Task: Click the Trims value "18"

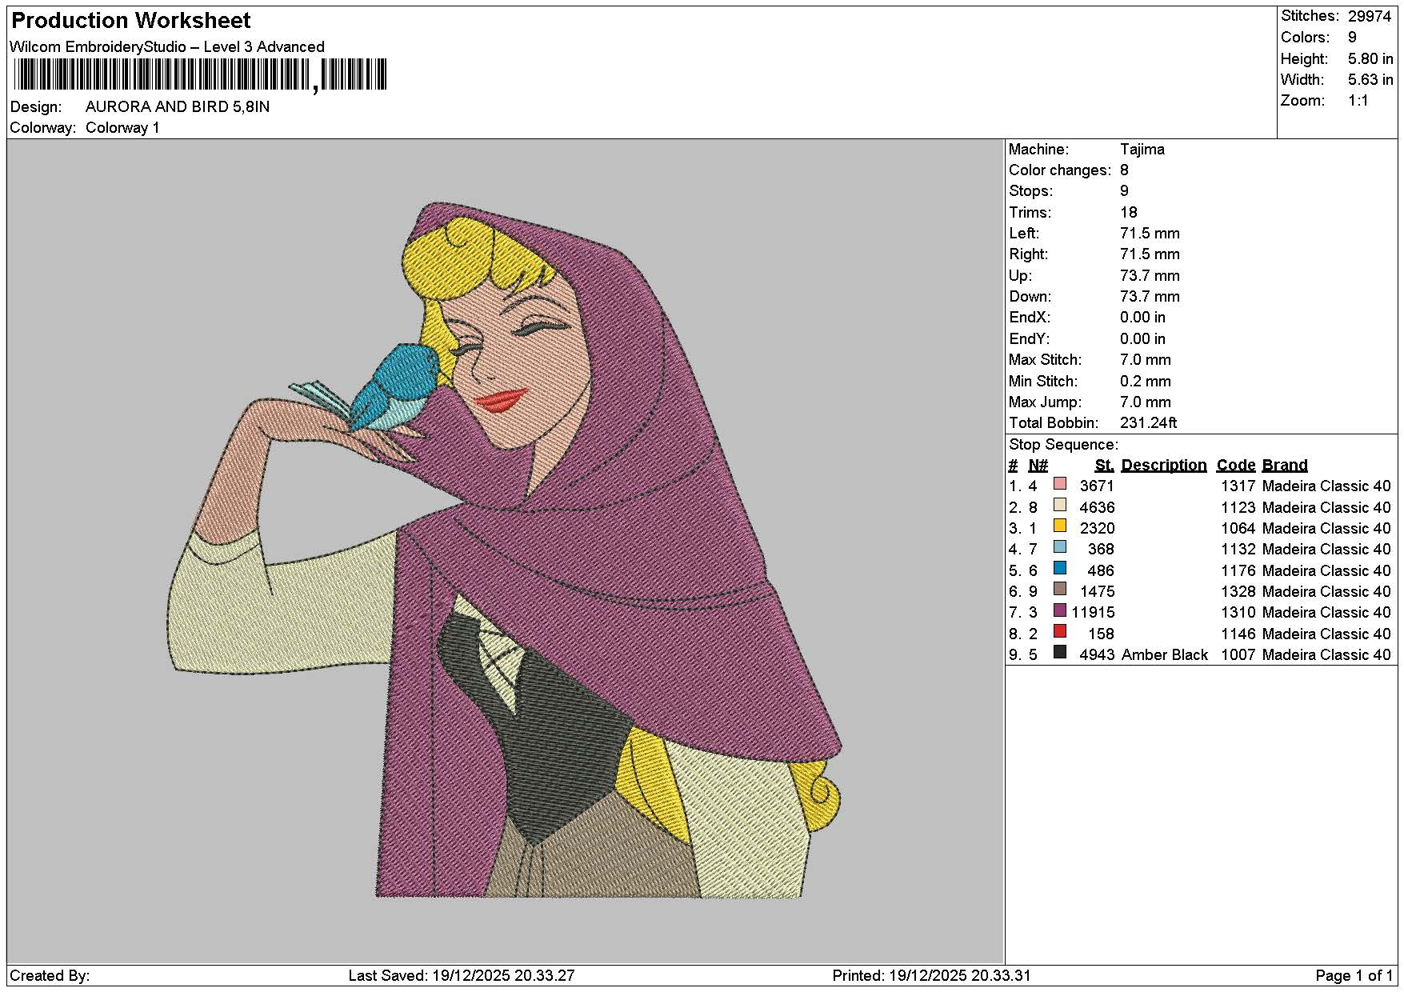Action: 1129,213
